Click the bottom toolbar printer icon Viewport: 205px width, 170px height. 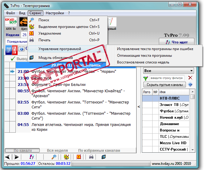(x=91, y=157)
